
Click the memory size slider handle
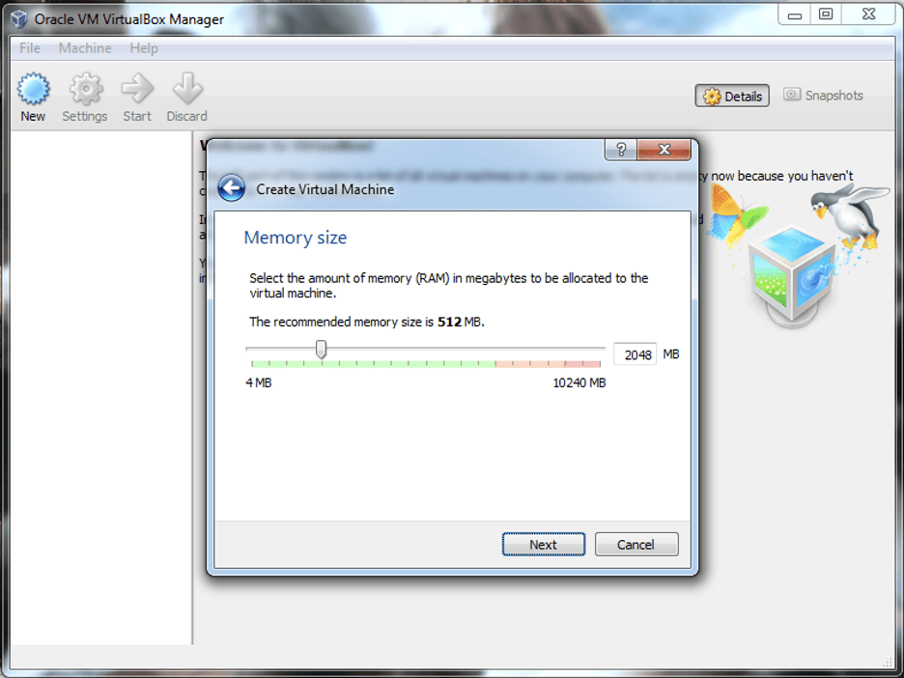coord(321,350)
